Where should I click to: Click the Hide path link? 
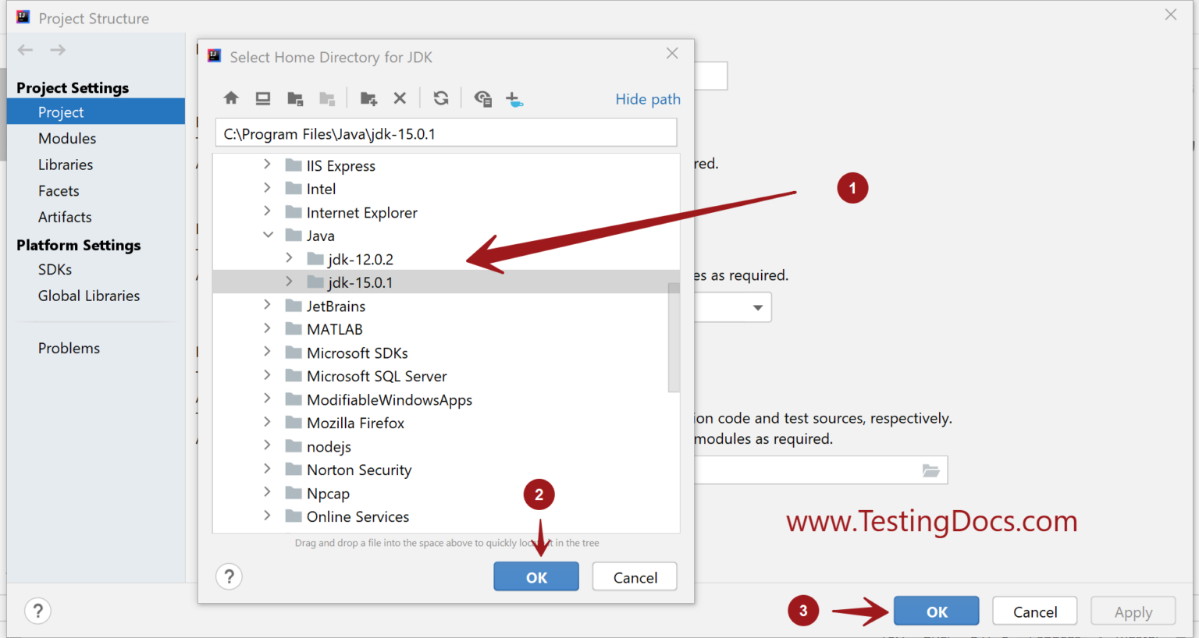[x=647, y=99]
